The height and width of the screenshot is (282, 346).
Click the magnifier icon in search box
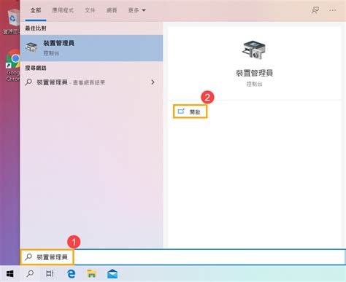coord(28,256)
